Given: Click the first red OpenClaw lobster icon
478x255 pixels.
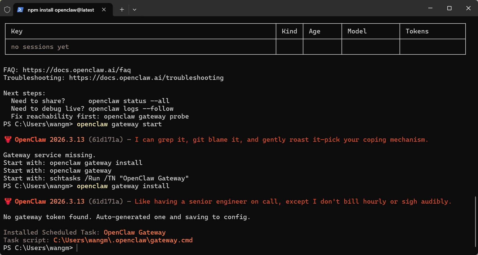Looking at the screenshot, I should pyautogui.click(x=8, y=140).
